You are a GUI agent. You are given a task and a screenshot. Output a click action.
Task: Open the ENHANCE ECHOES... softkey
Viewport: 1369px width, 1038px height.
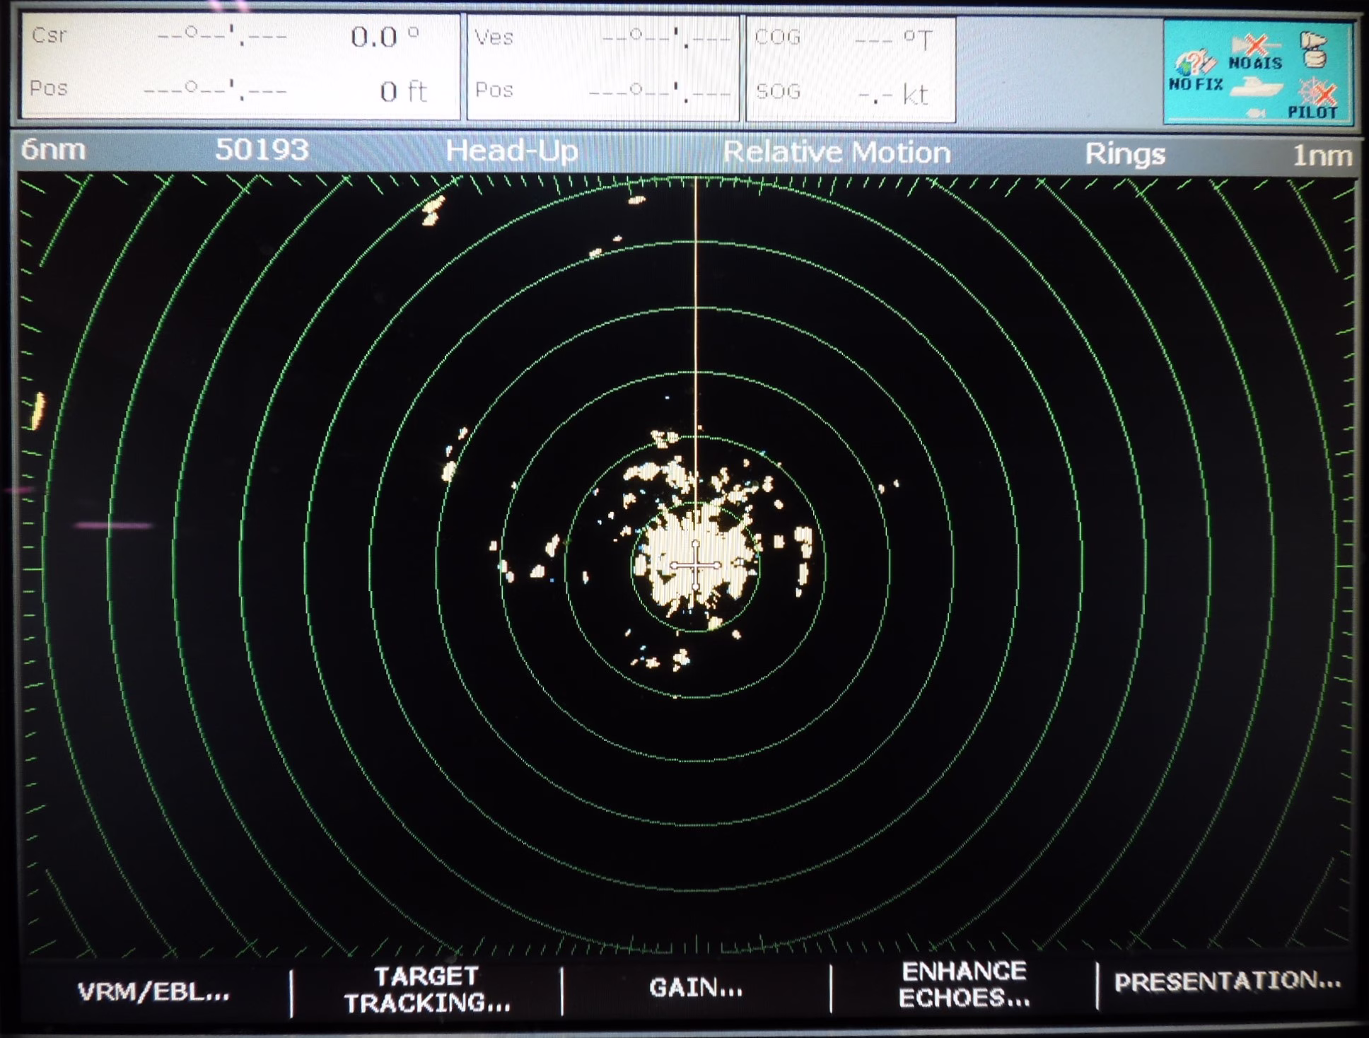pos(964,984)
